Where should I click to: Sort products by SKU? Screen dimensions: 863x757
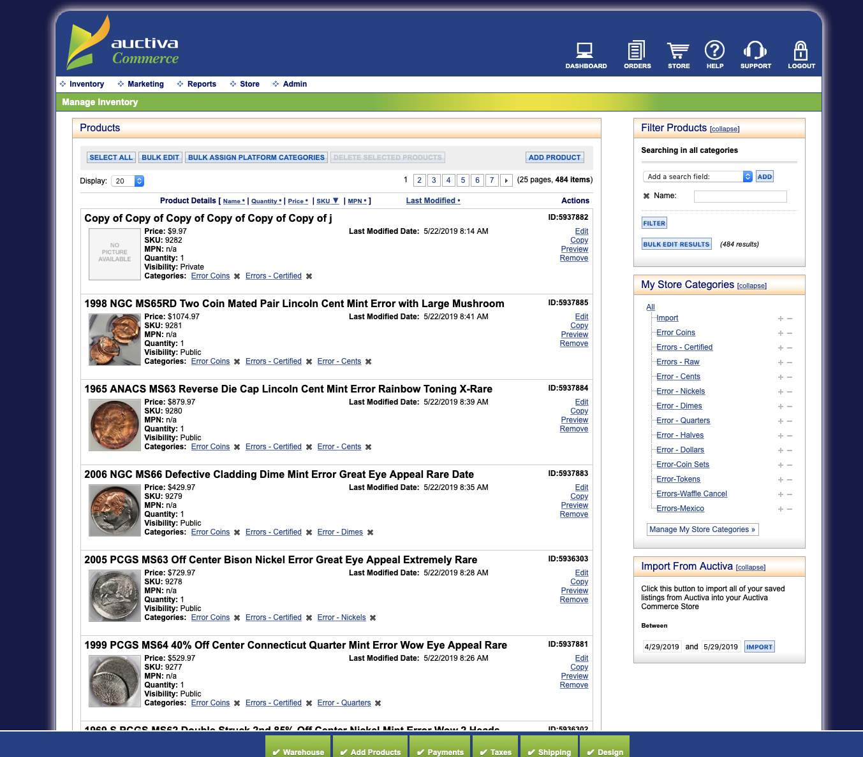[328, 201]
